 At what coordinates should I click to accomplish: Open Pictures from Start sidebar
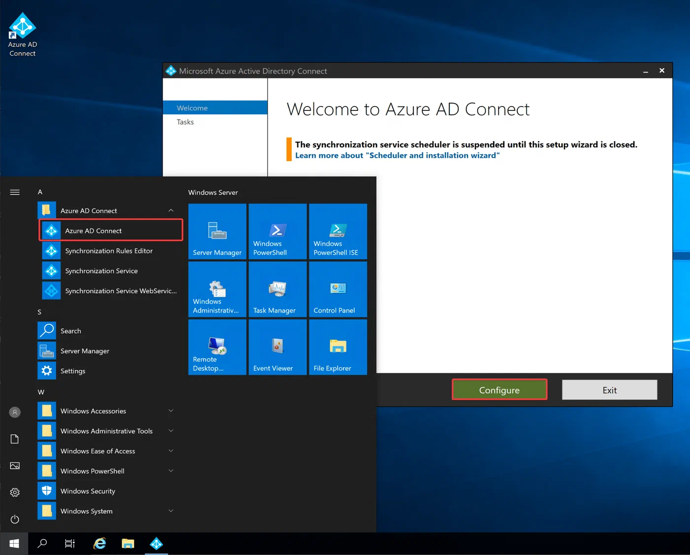(x=15, y=466)
